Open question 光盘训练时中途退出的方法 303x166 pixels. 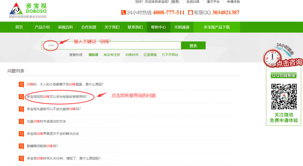click(x=46, y=122)
